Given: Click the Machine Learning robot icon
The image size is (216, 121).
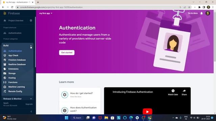Looking at the screenshot, I should [5, 87].
